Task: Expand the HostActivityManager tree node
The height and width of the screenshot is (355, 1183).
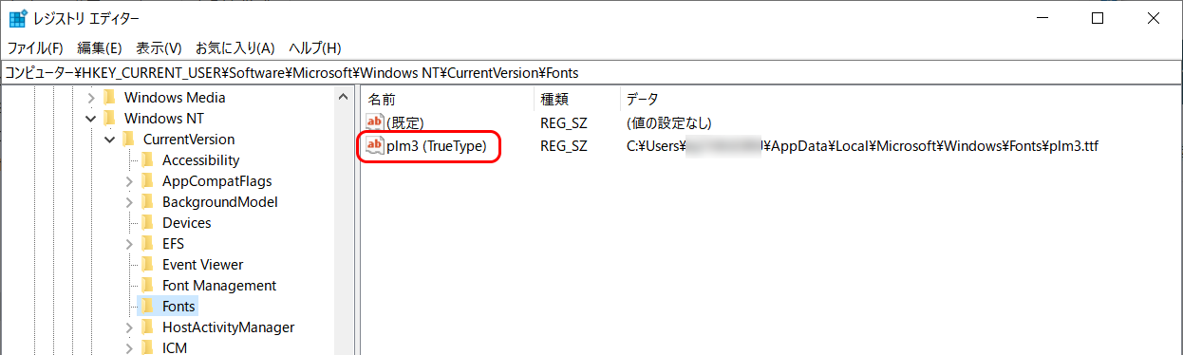Action: 129,327
